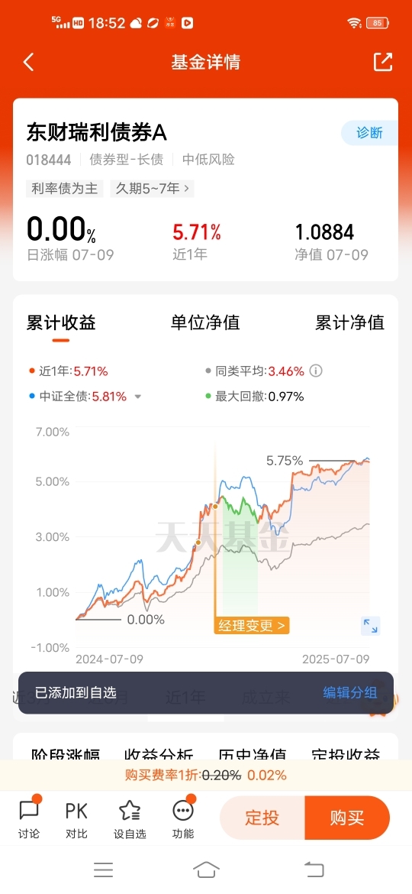Viewport: 412px width, 894px height.
Task: Open the 中证全债 index dropdown arrow
Action: (137, 397)
